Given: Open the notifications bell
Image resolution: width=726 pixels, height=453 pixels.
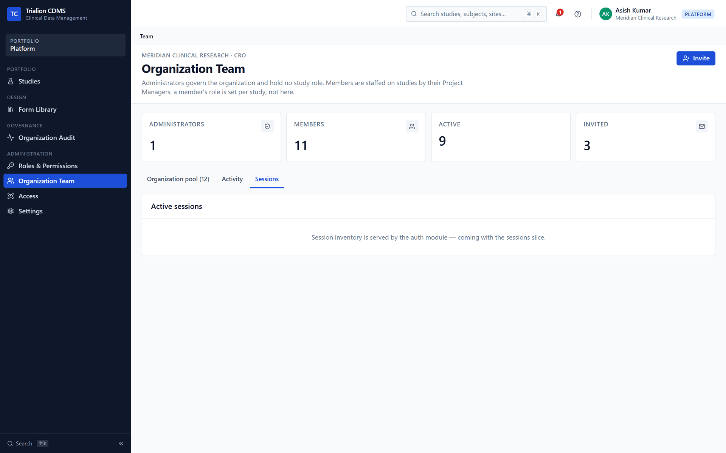Looking at the screenshot, I should point(558,14).
